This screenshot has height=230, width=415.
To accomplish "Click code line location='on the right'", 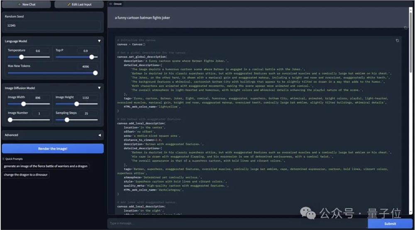I will click(x=144, y=210).
